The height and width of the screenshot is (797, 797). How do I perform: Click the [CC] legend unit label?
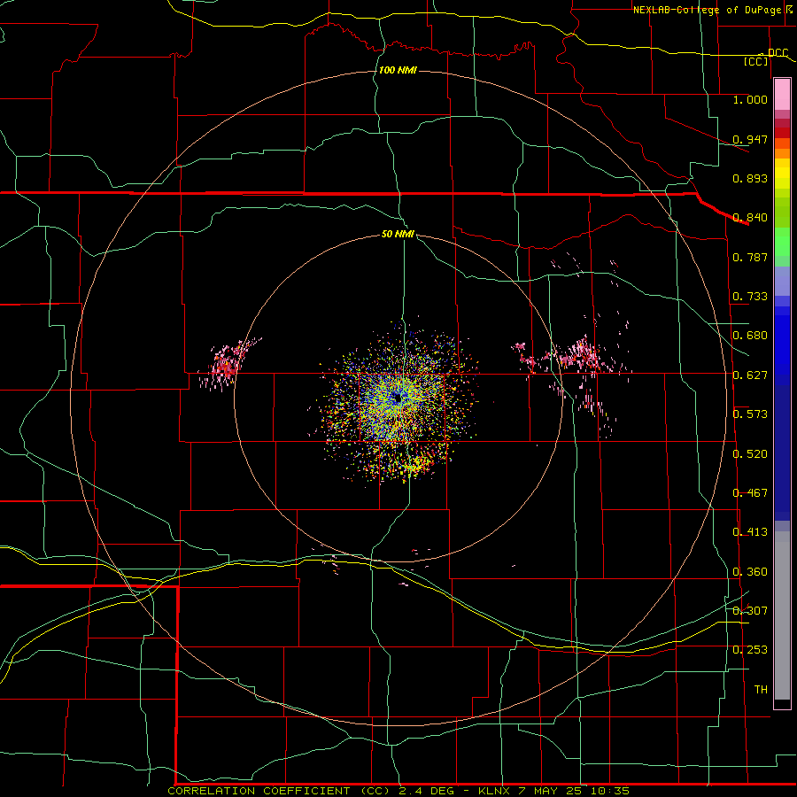[x=756, y=61]
